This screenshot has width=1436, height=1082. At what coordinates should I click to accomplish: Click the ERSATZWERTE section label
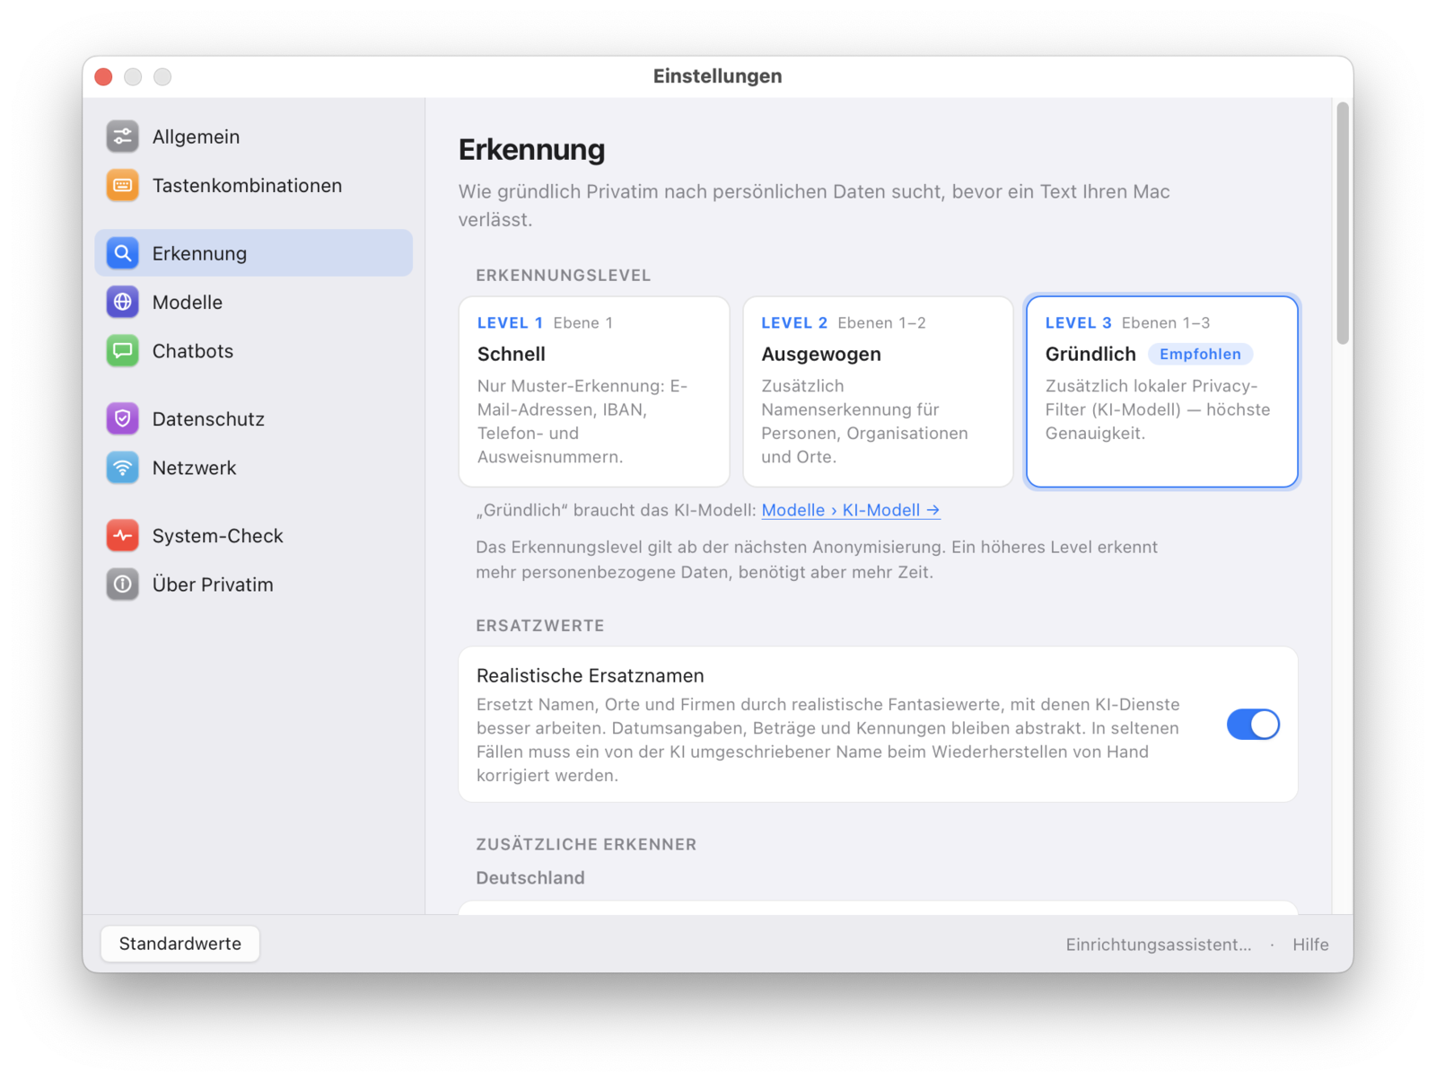[x=540, y=626]
